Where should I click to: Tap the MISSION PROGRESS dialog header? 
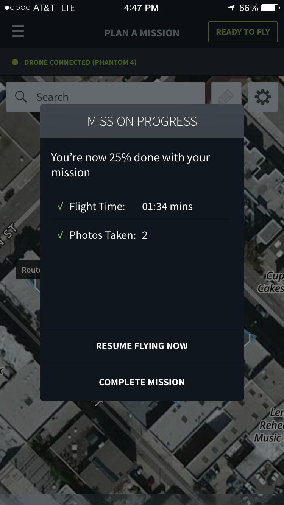click(142, 121)
